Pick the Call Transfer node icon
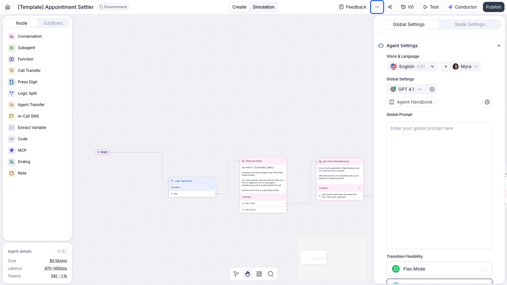 [x=11, y=70]
